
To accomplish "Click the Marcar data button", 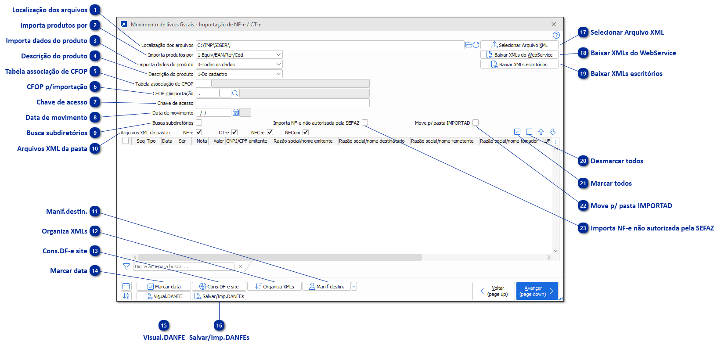I will [x=164, y=286].
